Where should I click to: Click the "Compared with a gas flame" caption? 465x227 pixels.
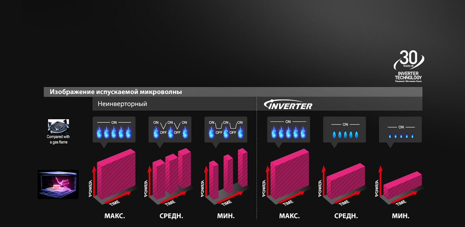pos(58,140)
